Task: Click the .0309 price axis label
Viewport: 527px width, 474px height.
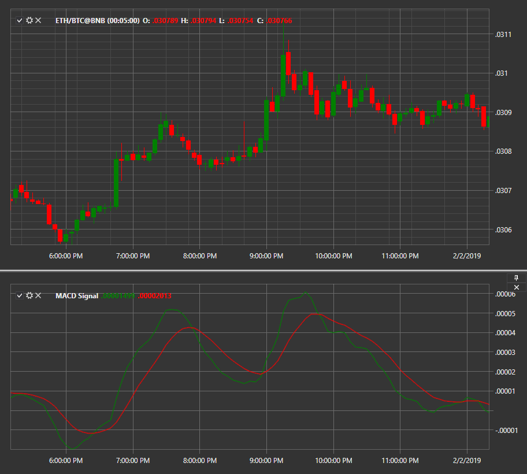Action: (503, 112)
